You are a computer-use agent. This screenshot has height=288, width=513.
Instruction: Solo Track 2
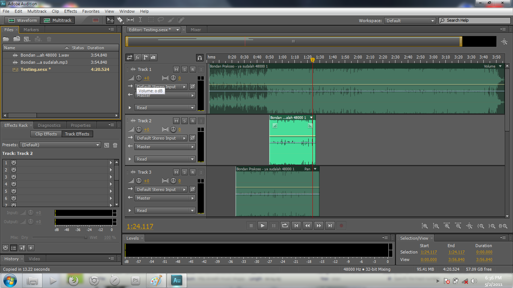tap(184, 121)
